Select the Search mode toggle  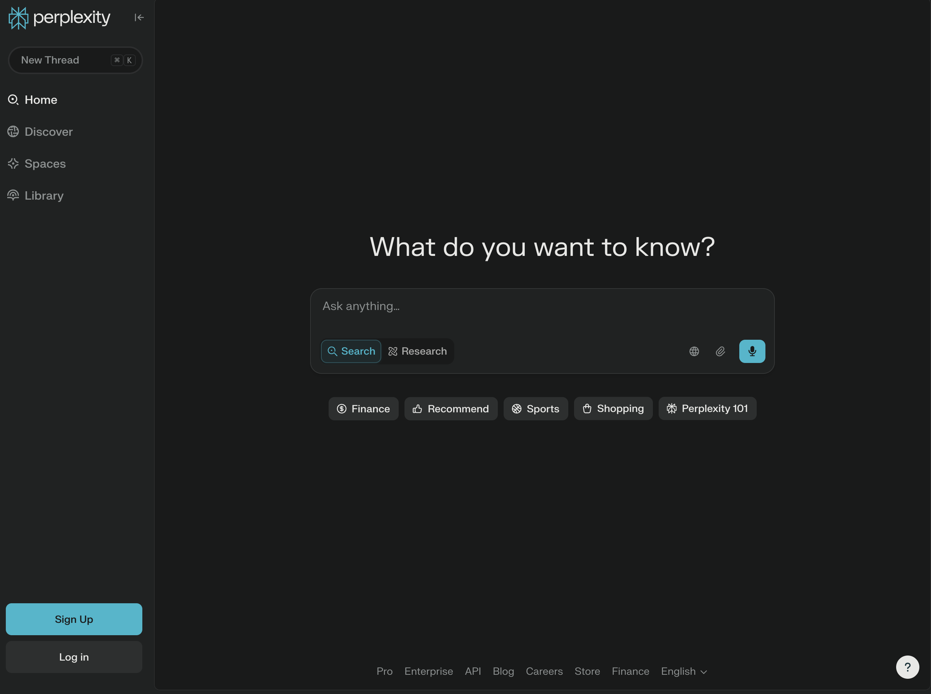pyautogui.click(x=351, y=351)
